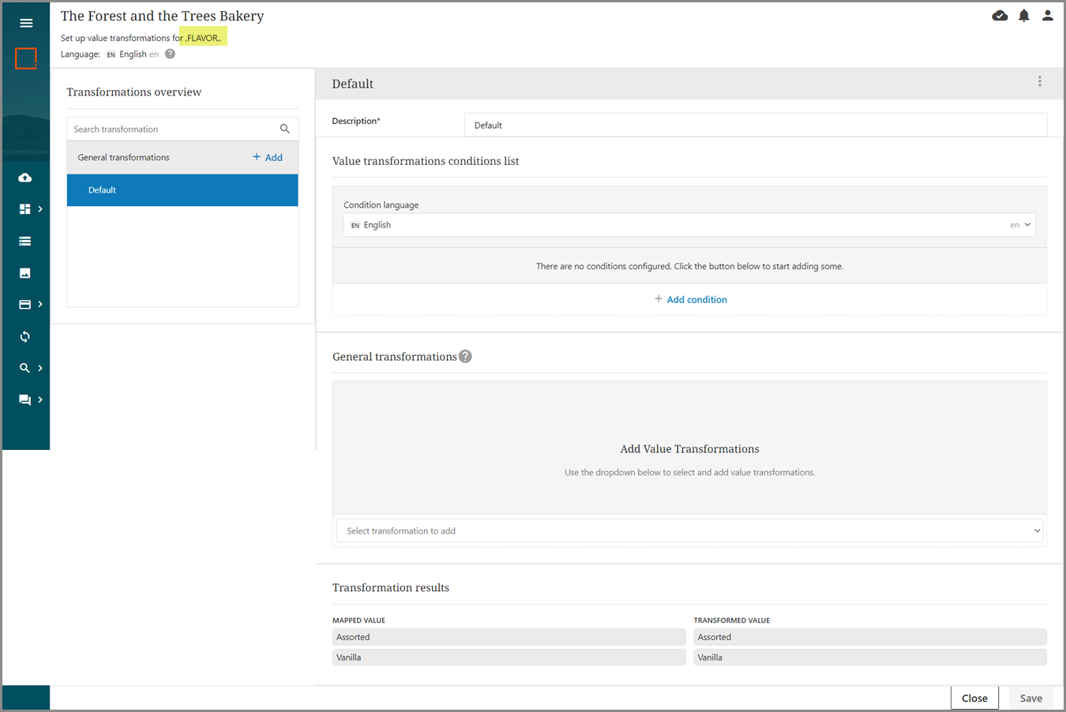The width and height of the screenshot is (1066, 712).
Task: Open the notifications bell icon
Action: [1023, 16]
